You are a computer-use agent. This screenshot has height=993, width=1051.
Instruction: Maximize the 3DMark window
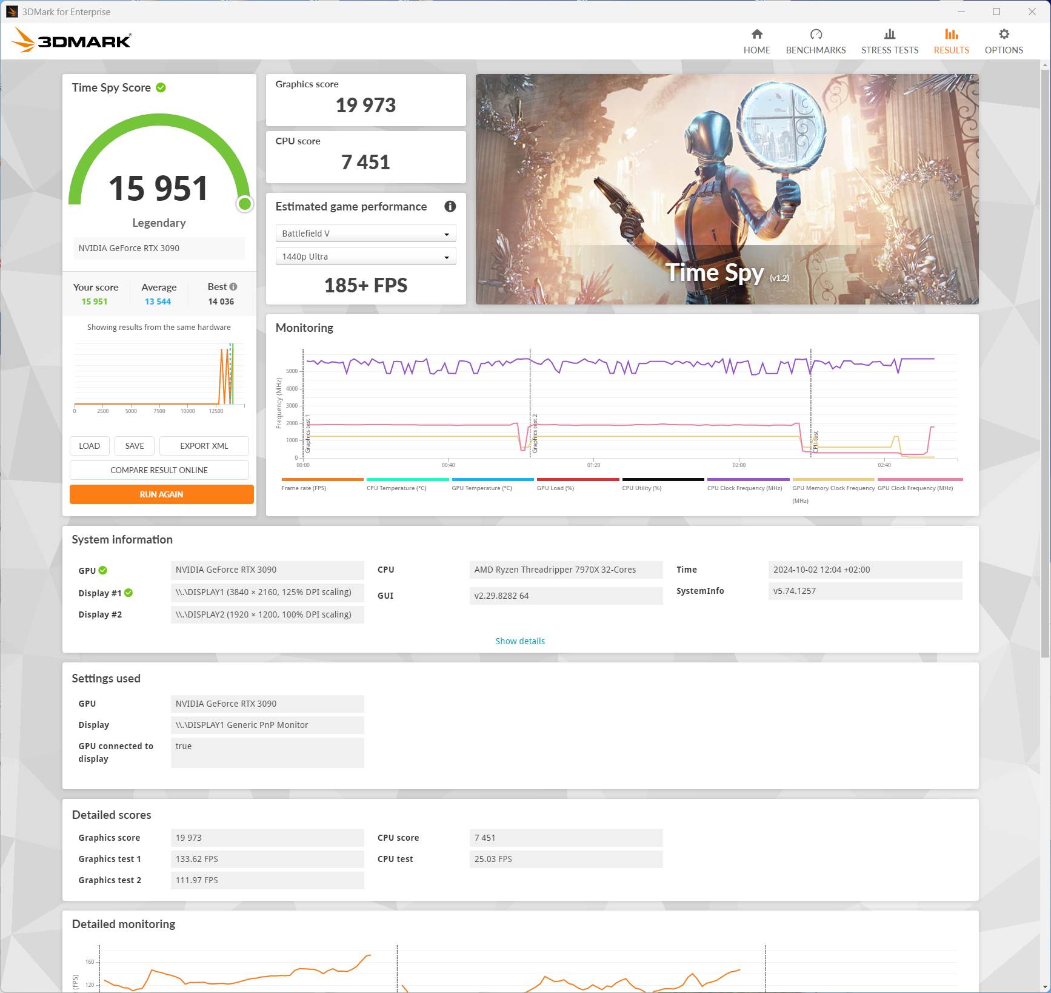[x=996, y=12]
